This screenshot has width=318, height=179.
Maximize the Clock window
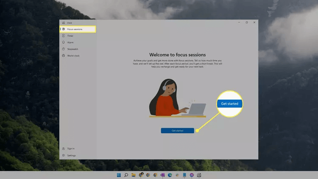click(247, 22)
